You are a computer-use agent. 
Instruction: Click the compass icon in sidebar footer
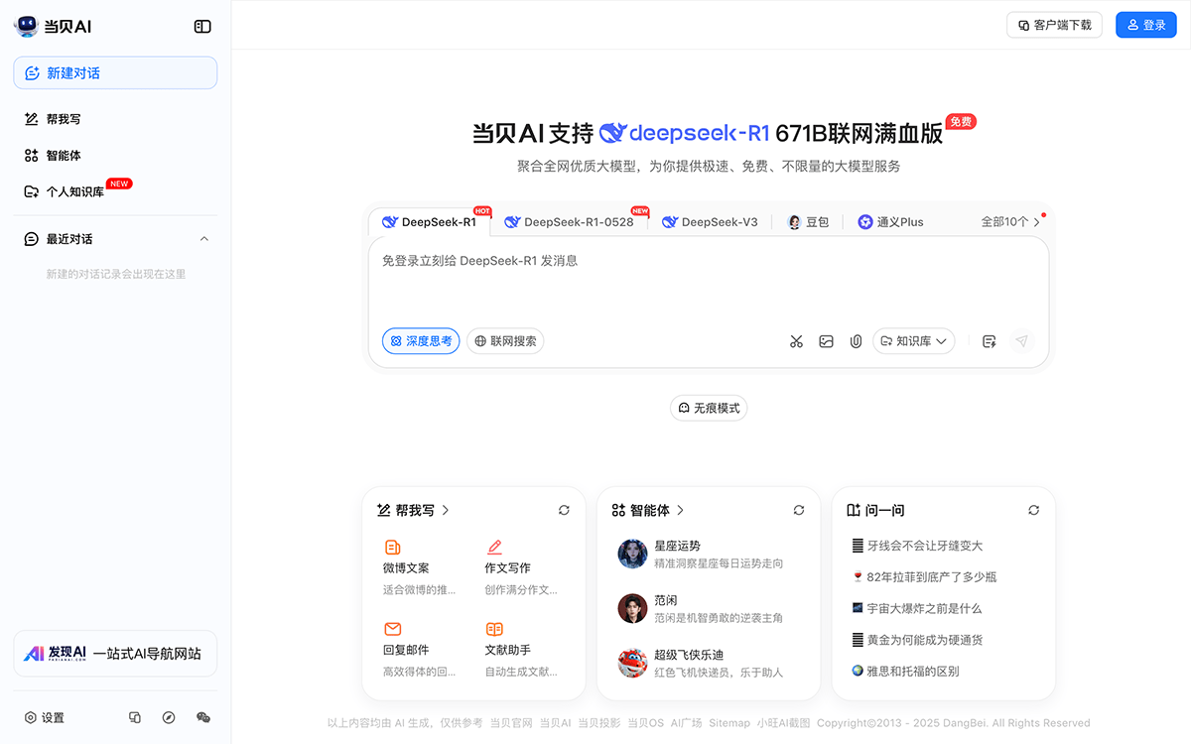tap(169, 717)
